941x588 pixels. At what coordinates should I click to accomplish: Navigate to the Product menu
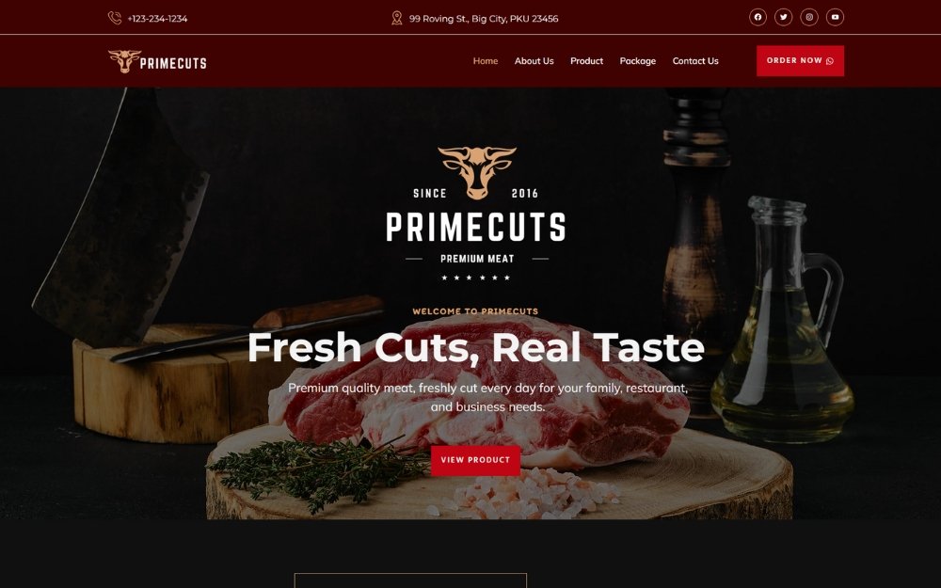[586, 60]
